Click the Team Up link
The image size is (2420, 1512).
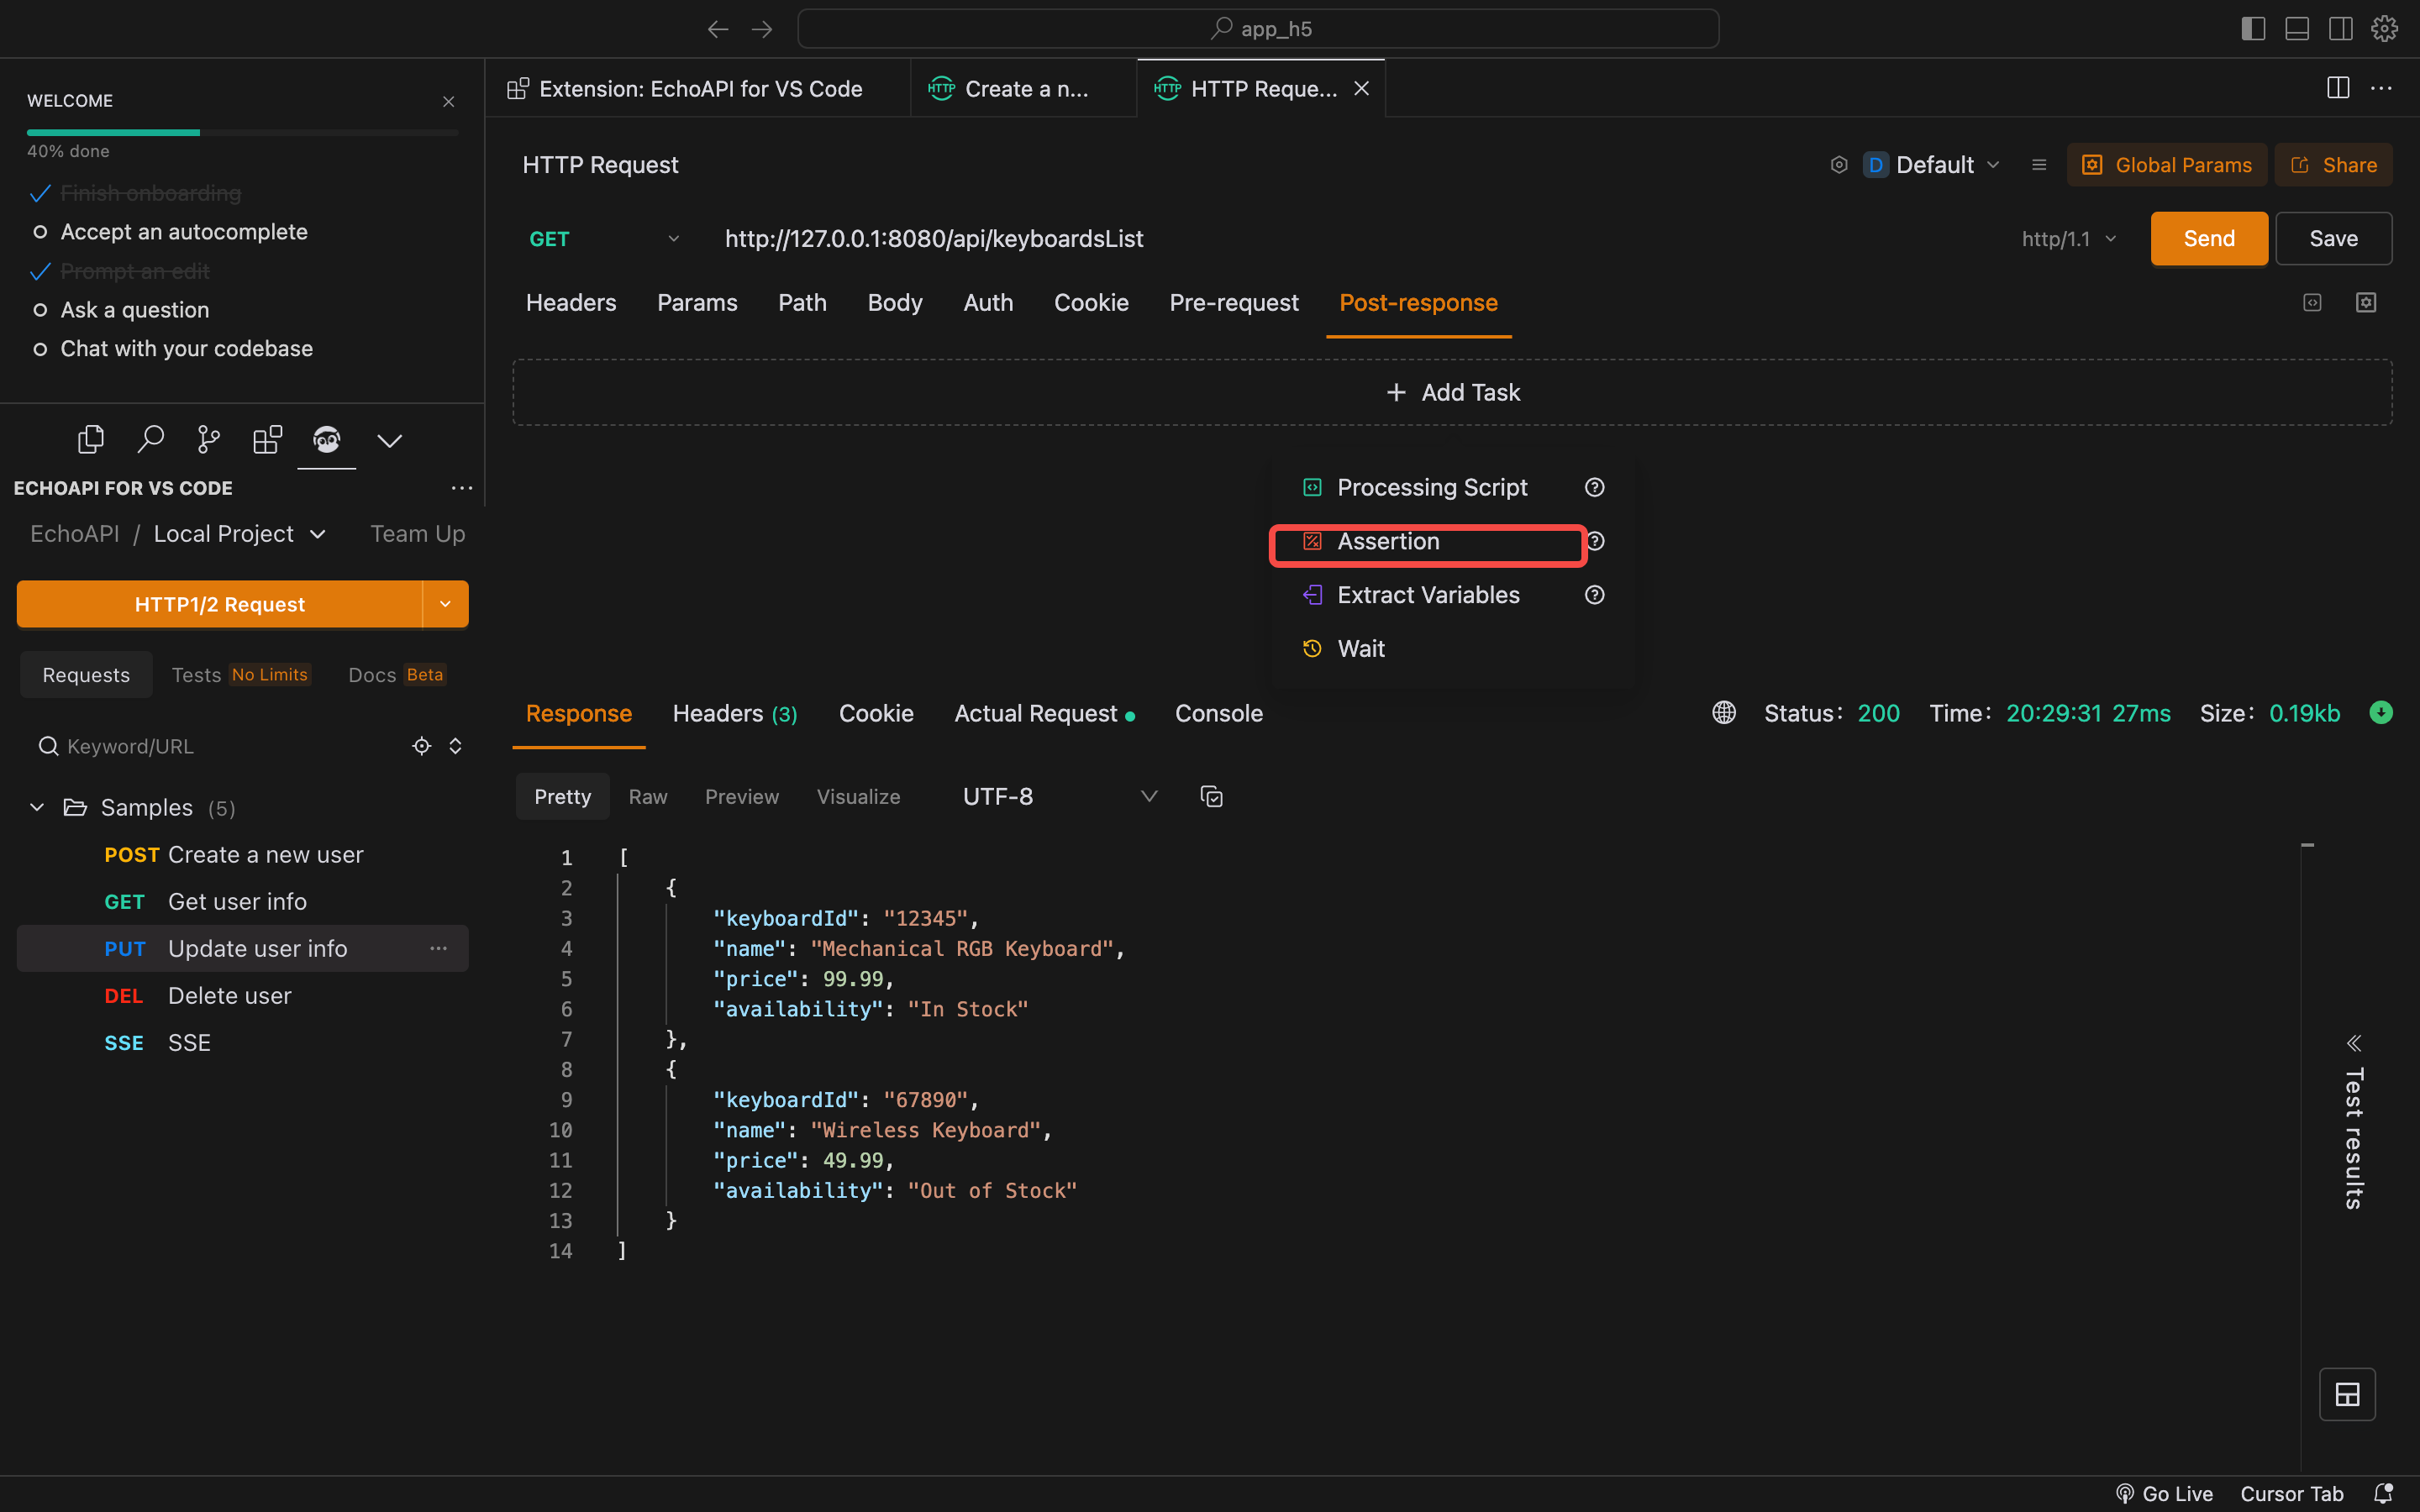point(418,534)
